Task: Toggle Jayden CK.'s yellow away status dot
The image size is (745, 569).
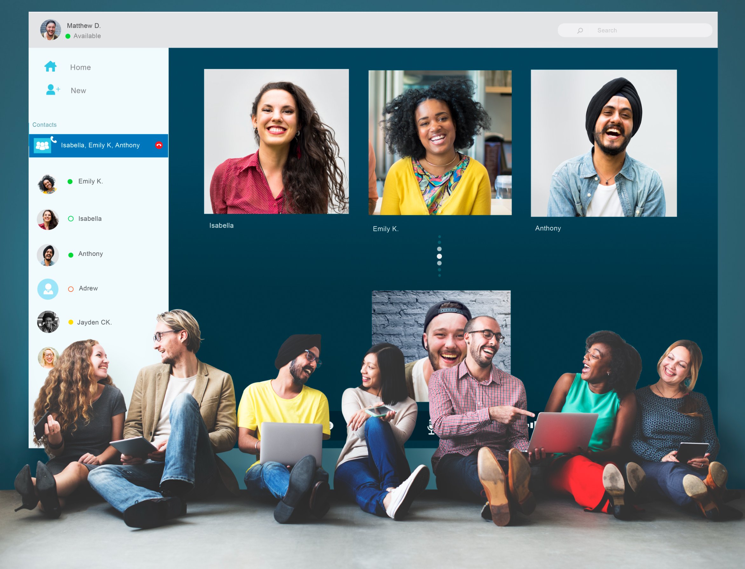Action: coord(71,322)
